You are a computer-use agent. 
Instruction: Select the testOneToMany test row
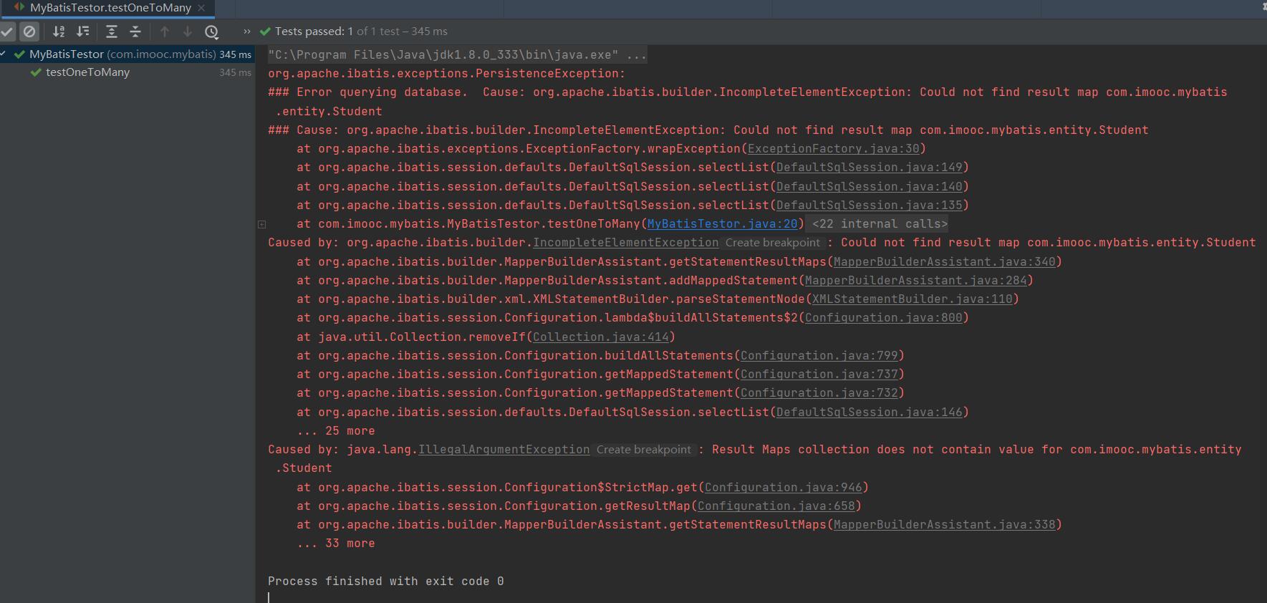click(127, 72)
